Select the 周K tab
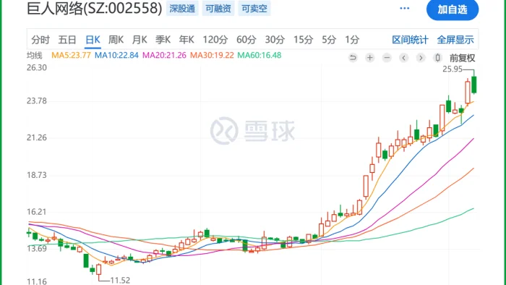Screen dimensions: 506x285 [116, 40]
